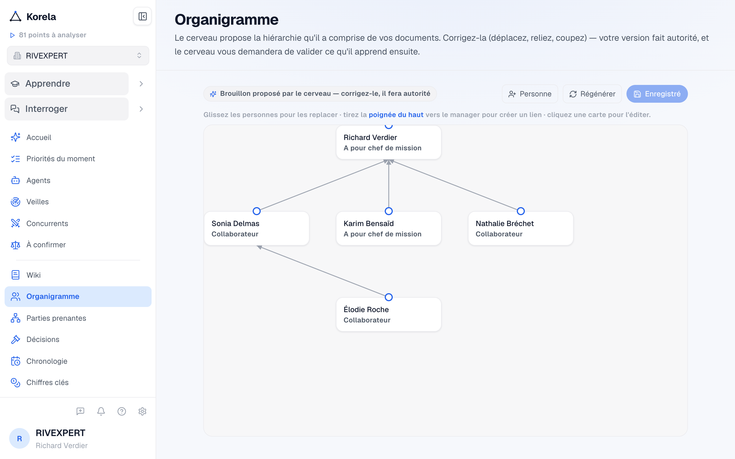Click the Régénérer button
Viewport: 735px width, 459px height.
point(592,94)
